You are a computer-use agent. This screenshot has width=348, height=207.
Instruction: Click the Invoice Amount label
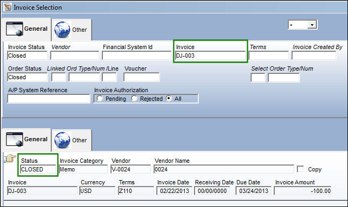pos(295,182)
